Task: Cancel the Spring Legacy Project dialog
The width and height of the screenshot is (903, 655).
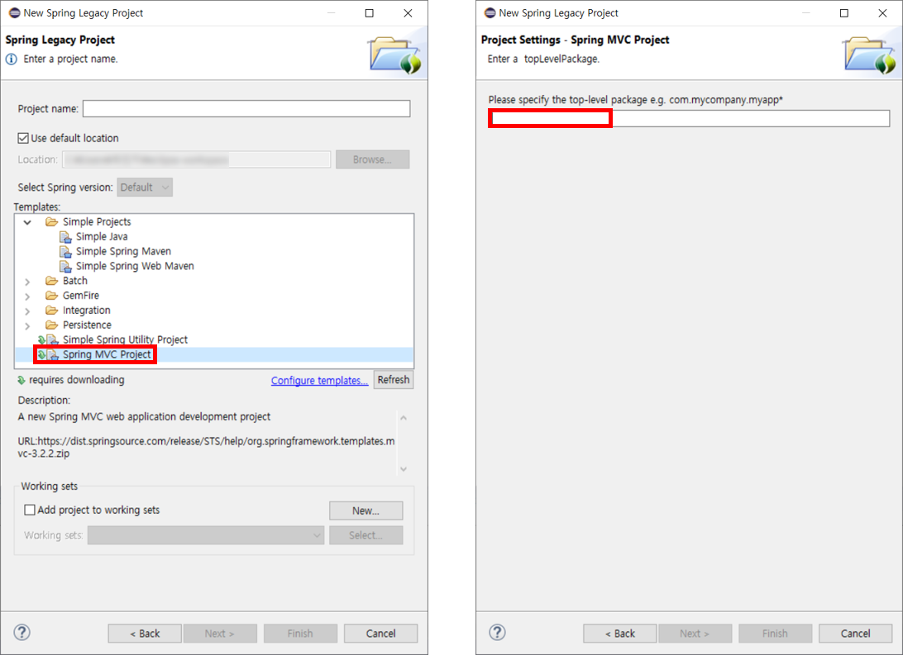Action: pyautogui.click(x=380, y=634)
